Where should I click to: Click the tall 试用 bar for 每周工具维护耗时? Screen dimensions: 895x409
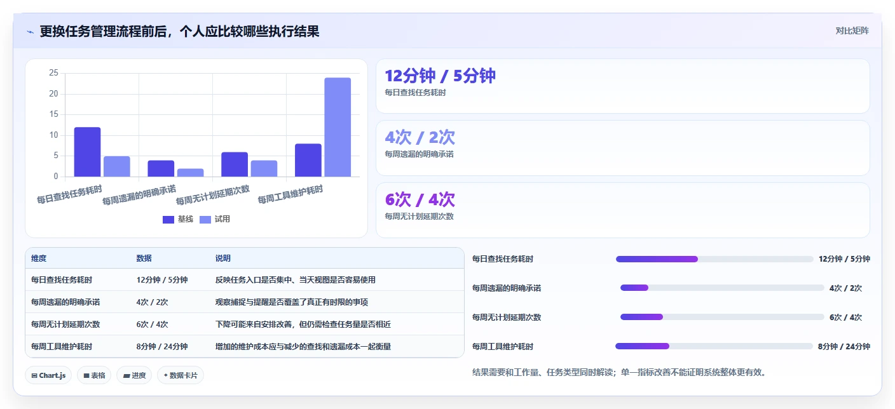point(338,127)
